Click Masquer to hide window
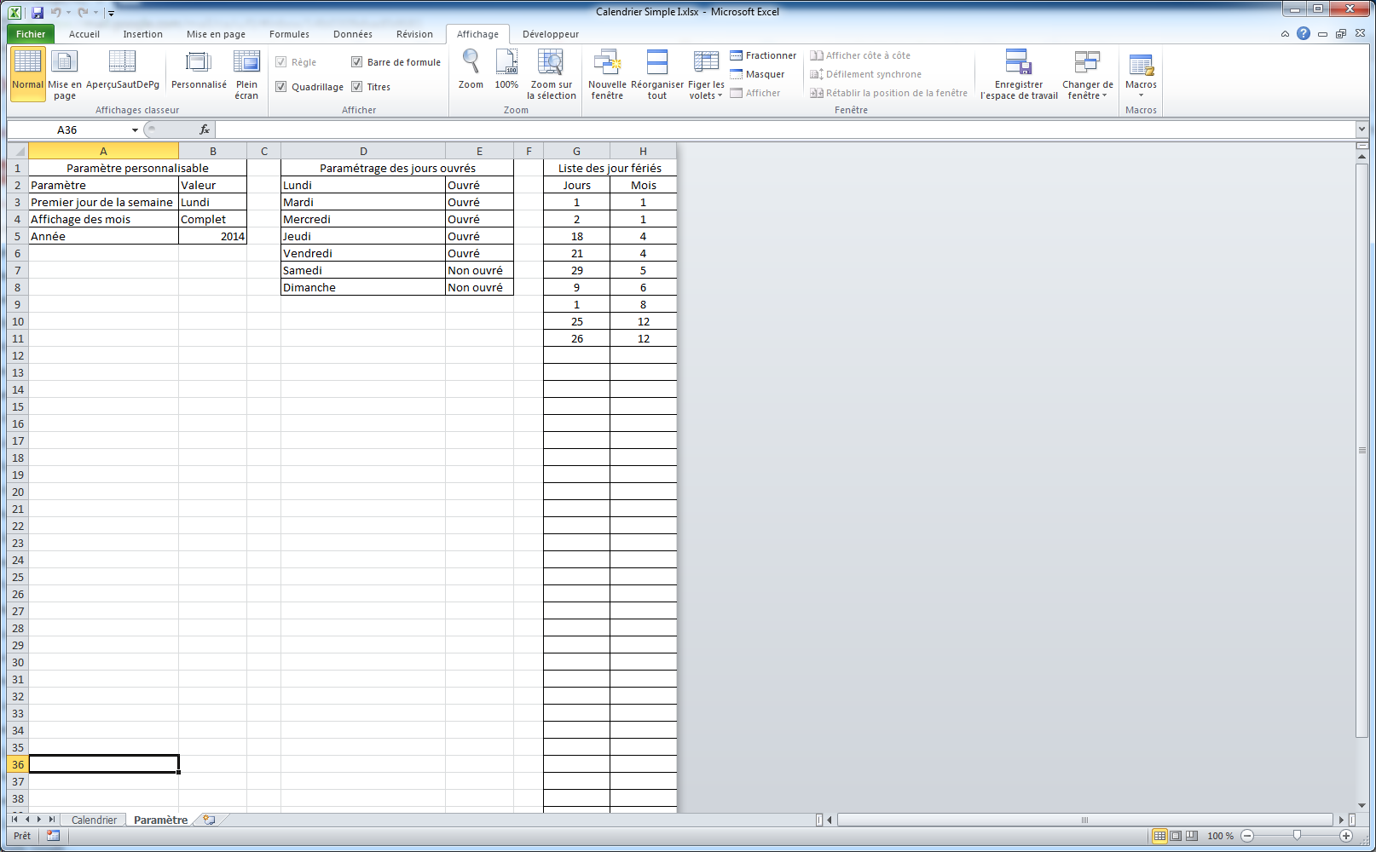 tap(757, 74)
